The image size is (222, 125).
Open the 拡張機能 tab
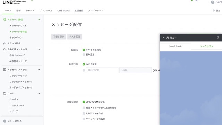79,11
